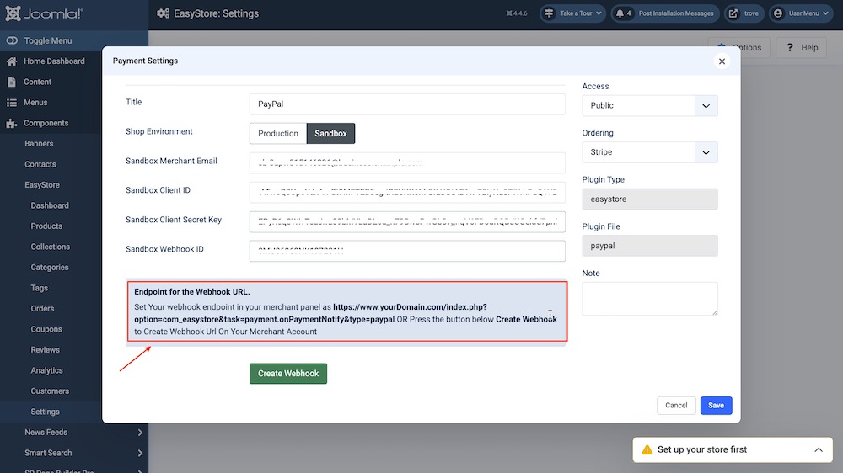Click the Components puzzle icon
Image resolution: width=843 pixels, height=473 pixels.
click(12, 123)
